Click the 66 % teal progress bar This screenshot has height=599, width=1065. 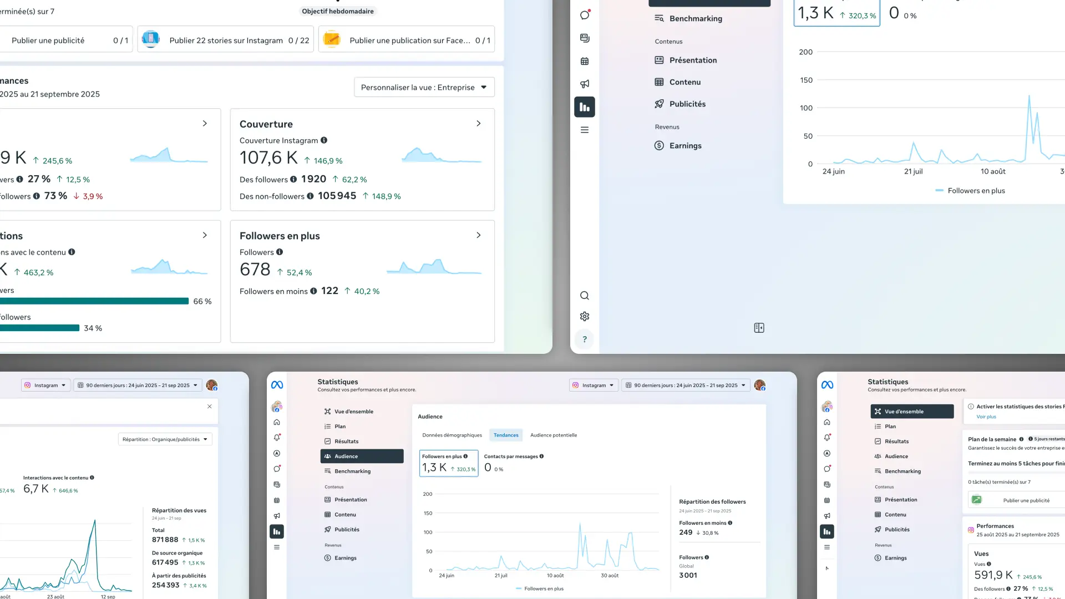tap(94, 301)
